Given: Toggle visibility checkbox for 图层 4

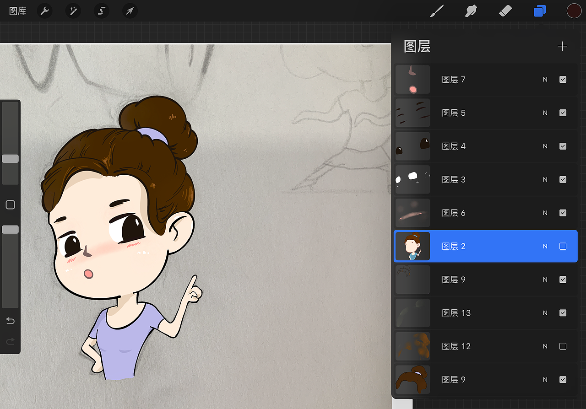Looking at the screenshot, I should click(563, 146).
